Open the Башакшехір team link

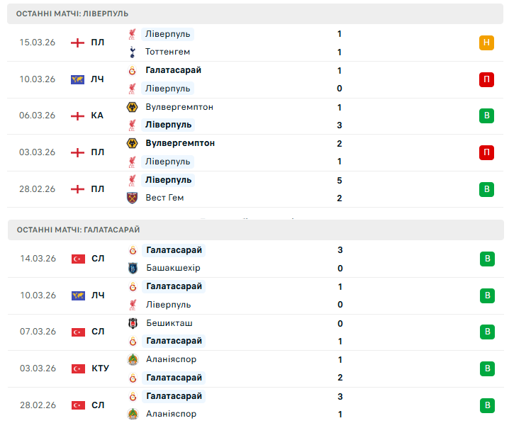pos(172,268)
